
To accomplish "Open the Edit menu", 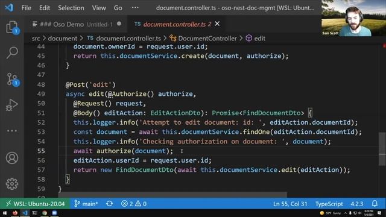I will pyautogui.click(x=45, y=8).
